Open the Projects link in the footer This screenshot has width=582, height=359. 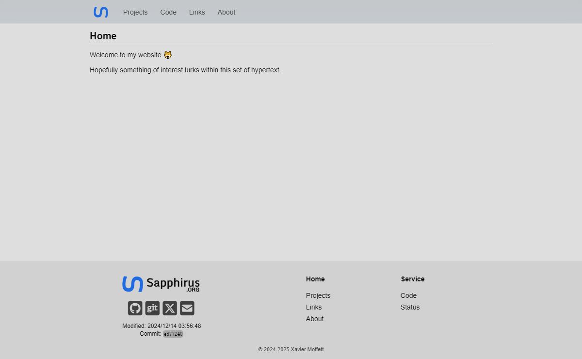click(318, 295)
